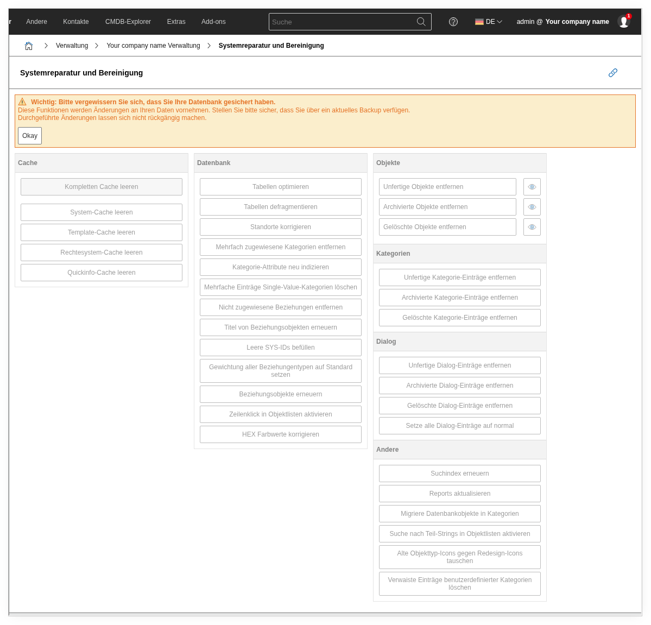The height and width of the screenshot is (625, 651).
Task: Open the help question mark icon
Action: (x=453, y=22)
